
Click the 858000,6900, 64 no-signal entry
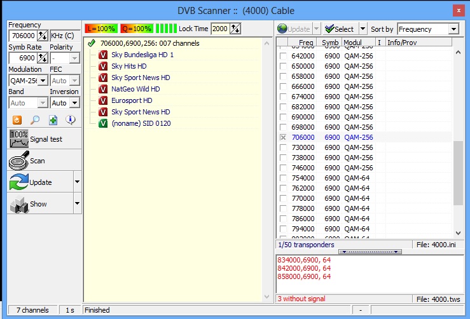[x=304, y=276]
